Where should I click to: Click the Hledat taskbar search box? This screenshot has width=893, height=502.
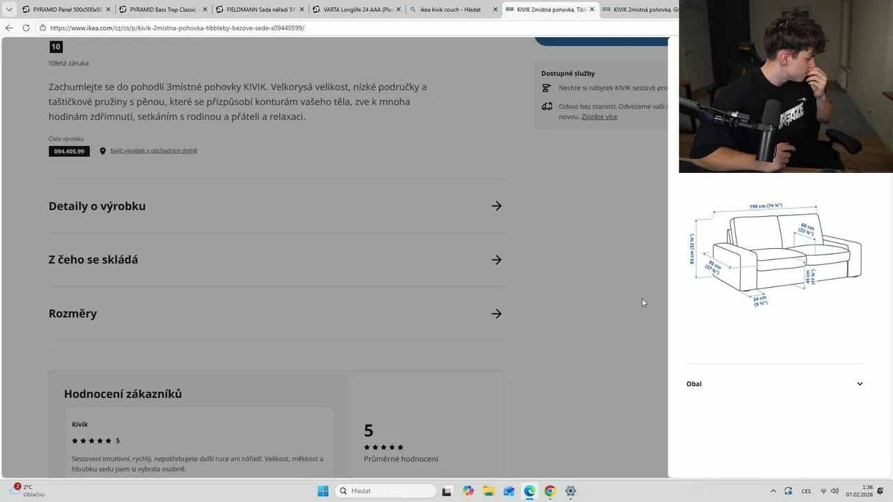386,491
